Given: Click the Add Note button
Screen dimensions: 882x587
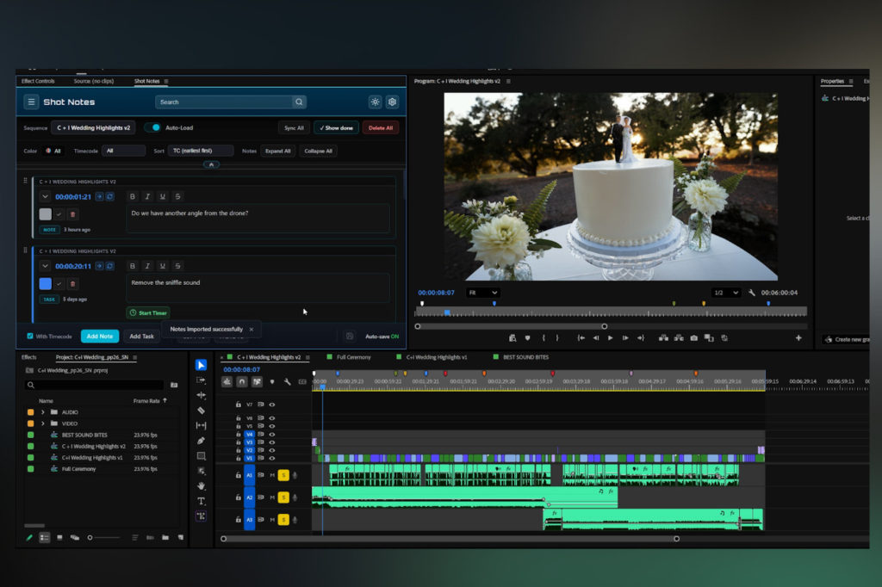Looking at the screenshot, I should point(100,337).
